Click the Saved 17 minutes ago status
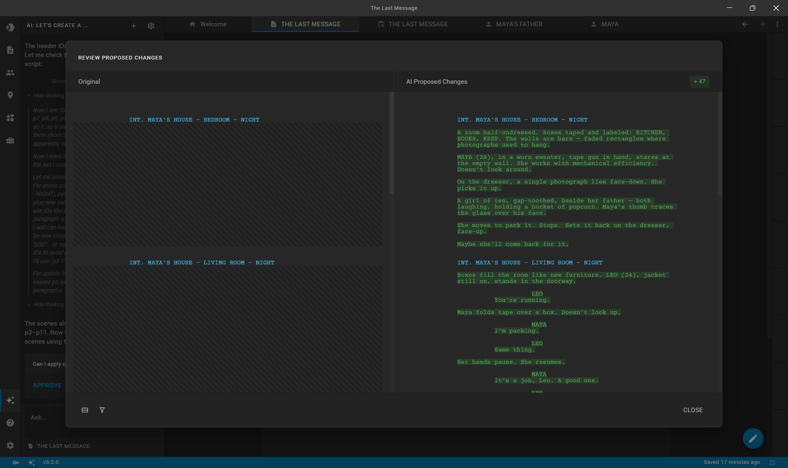Screen dimensions: 788x468 pyautogui.click(x=731, y=462)
